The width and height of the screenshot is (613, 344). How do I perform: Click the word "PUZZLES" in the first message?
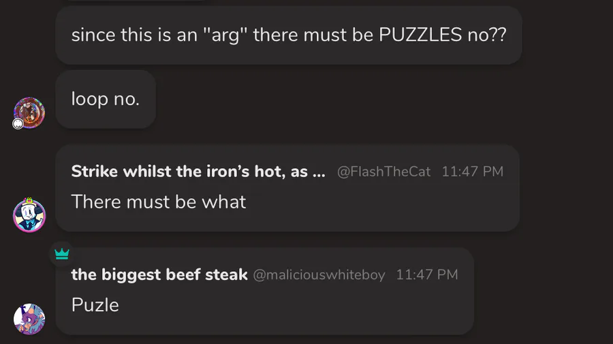[420, 35]
